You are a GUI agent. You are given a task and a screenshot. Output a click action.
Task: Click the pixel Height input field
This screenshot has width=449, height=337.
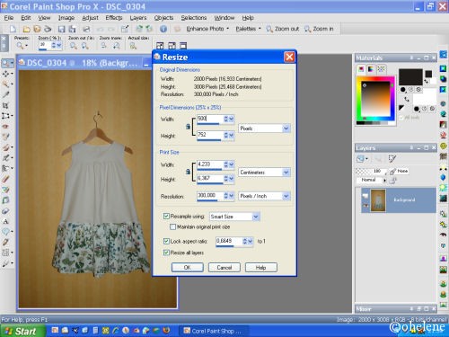tap(210, 135)
